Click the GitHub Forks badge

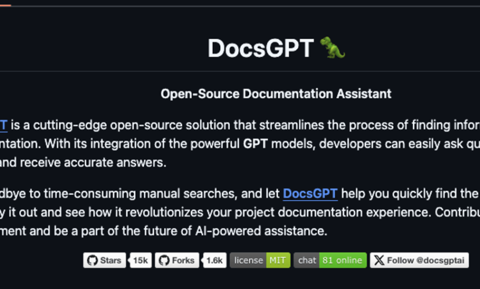click(177, 260)
